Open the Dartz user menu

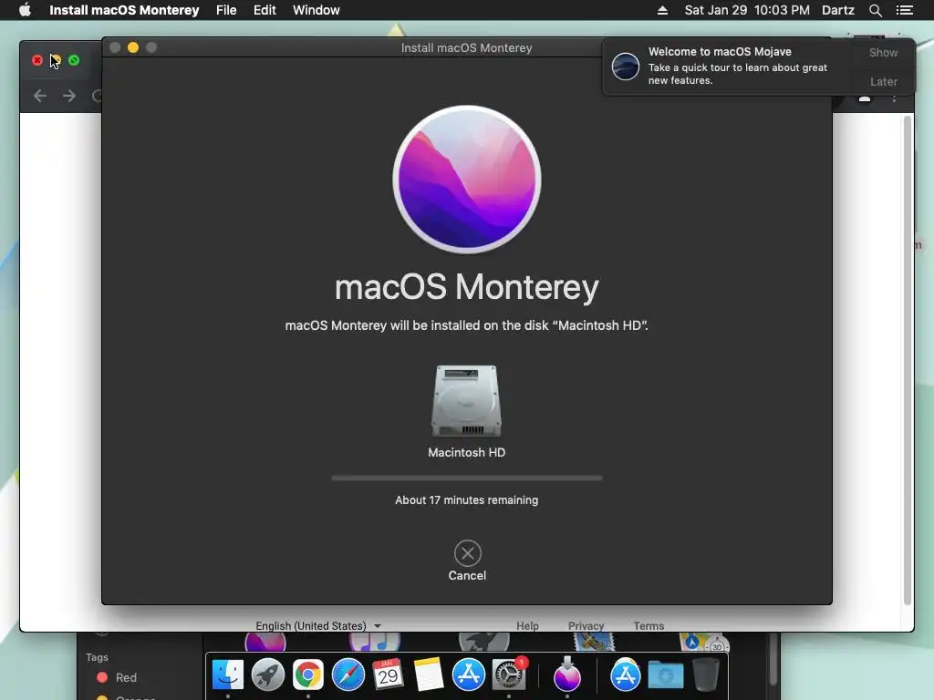coord(837,10)
